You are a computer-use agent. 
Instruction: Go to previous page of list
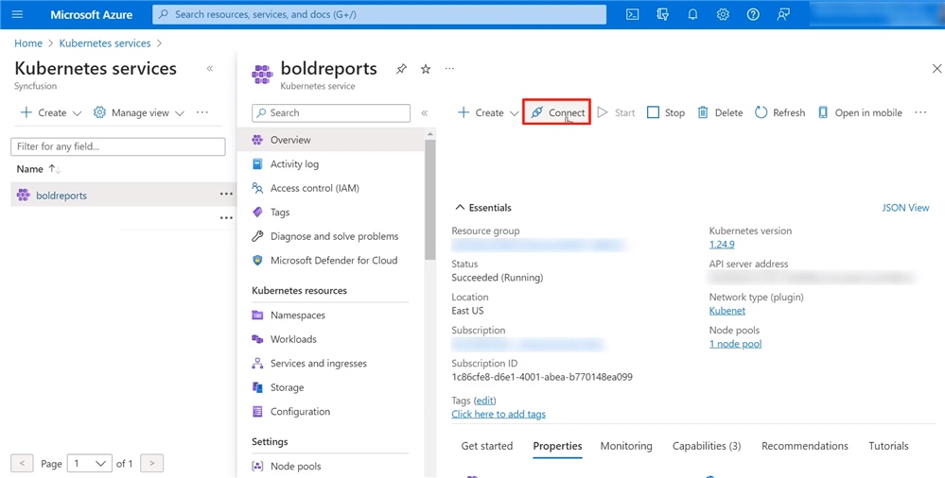click(23, 464)
